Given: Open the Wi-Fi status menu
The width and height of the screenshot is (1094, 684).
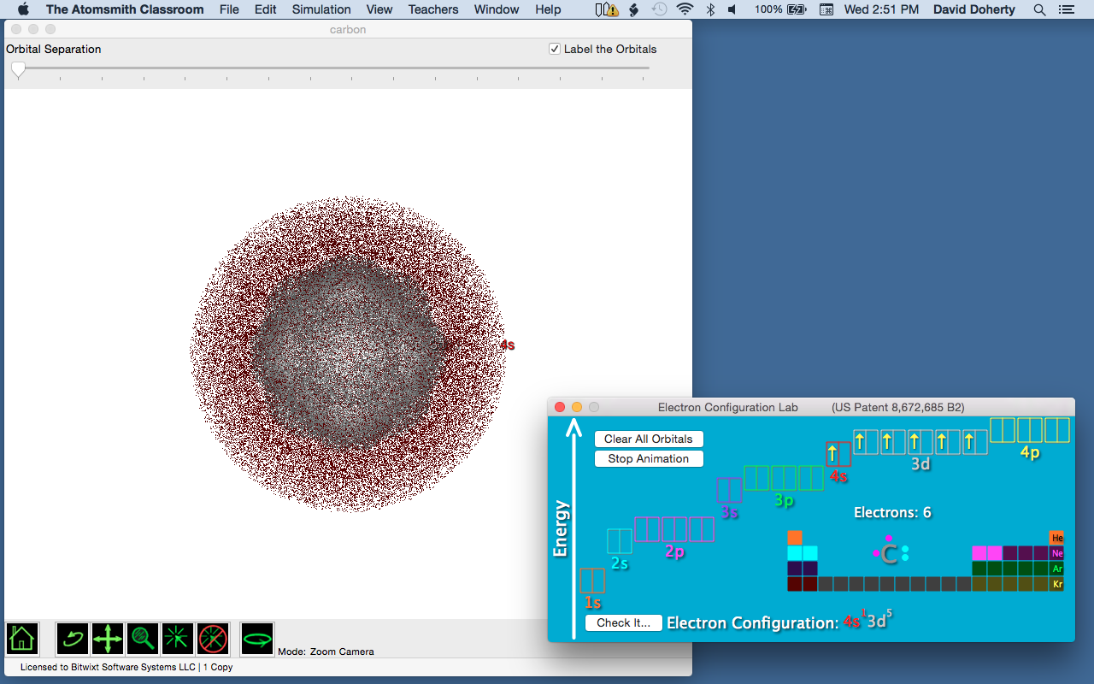Looking at the screenshot, I should [685, 9].
